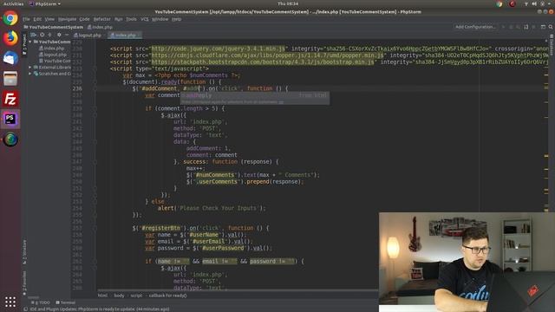This screenshot has width=555, height=312.
Task: Open the File menu
Action: click(26, 19)
